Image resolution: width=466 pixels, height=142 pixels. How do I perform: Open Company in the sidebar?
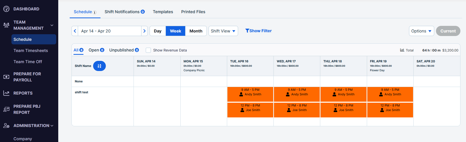[x=23, y=139]
